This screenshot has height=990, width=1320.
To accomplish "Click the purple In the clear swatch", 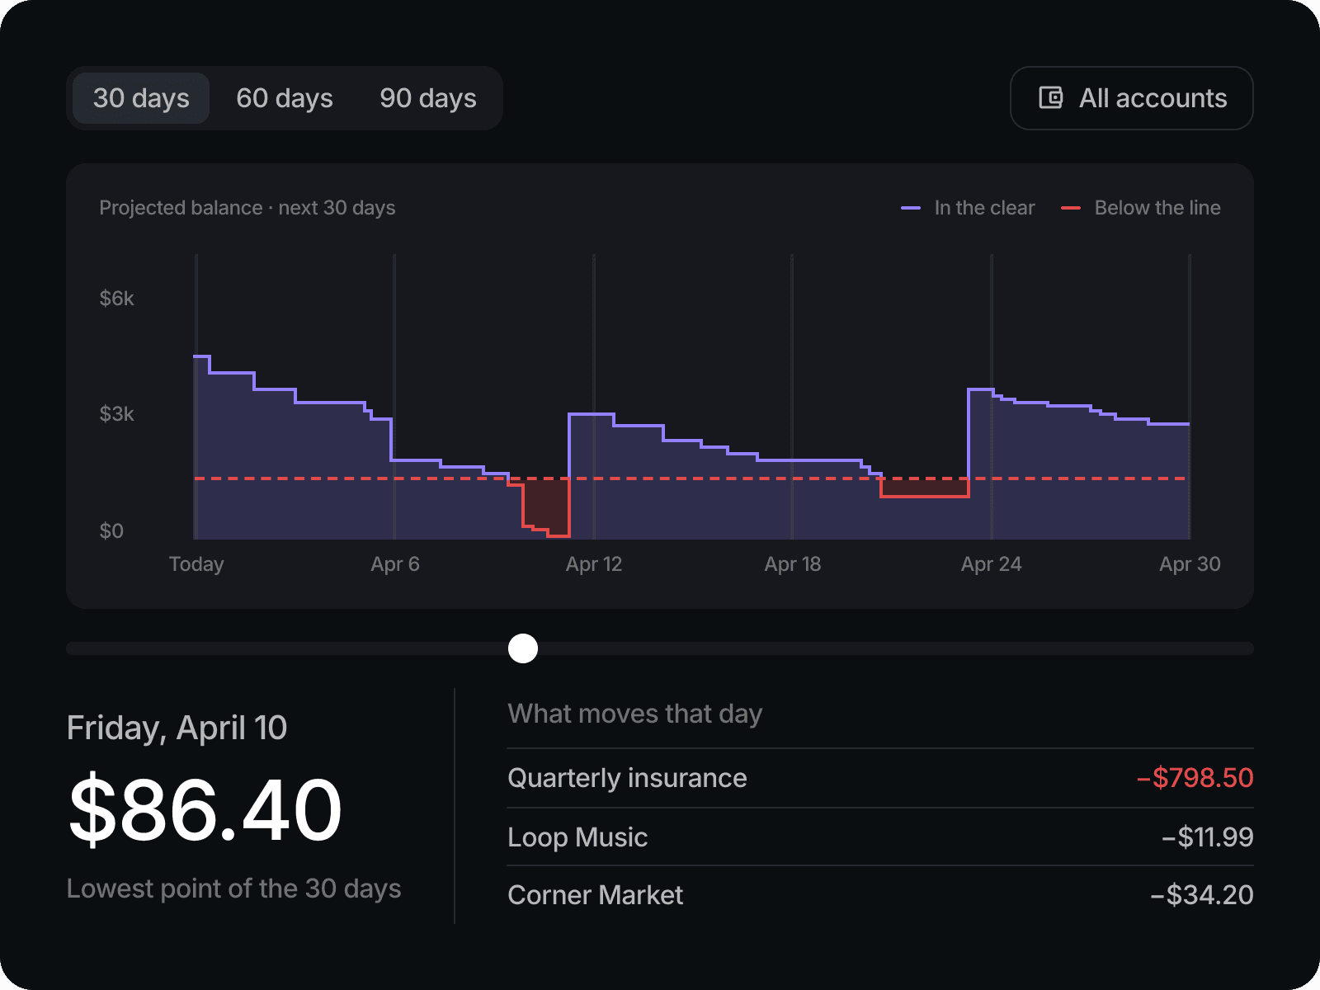I will click(x=911, y=208).
